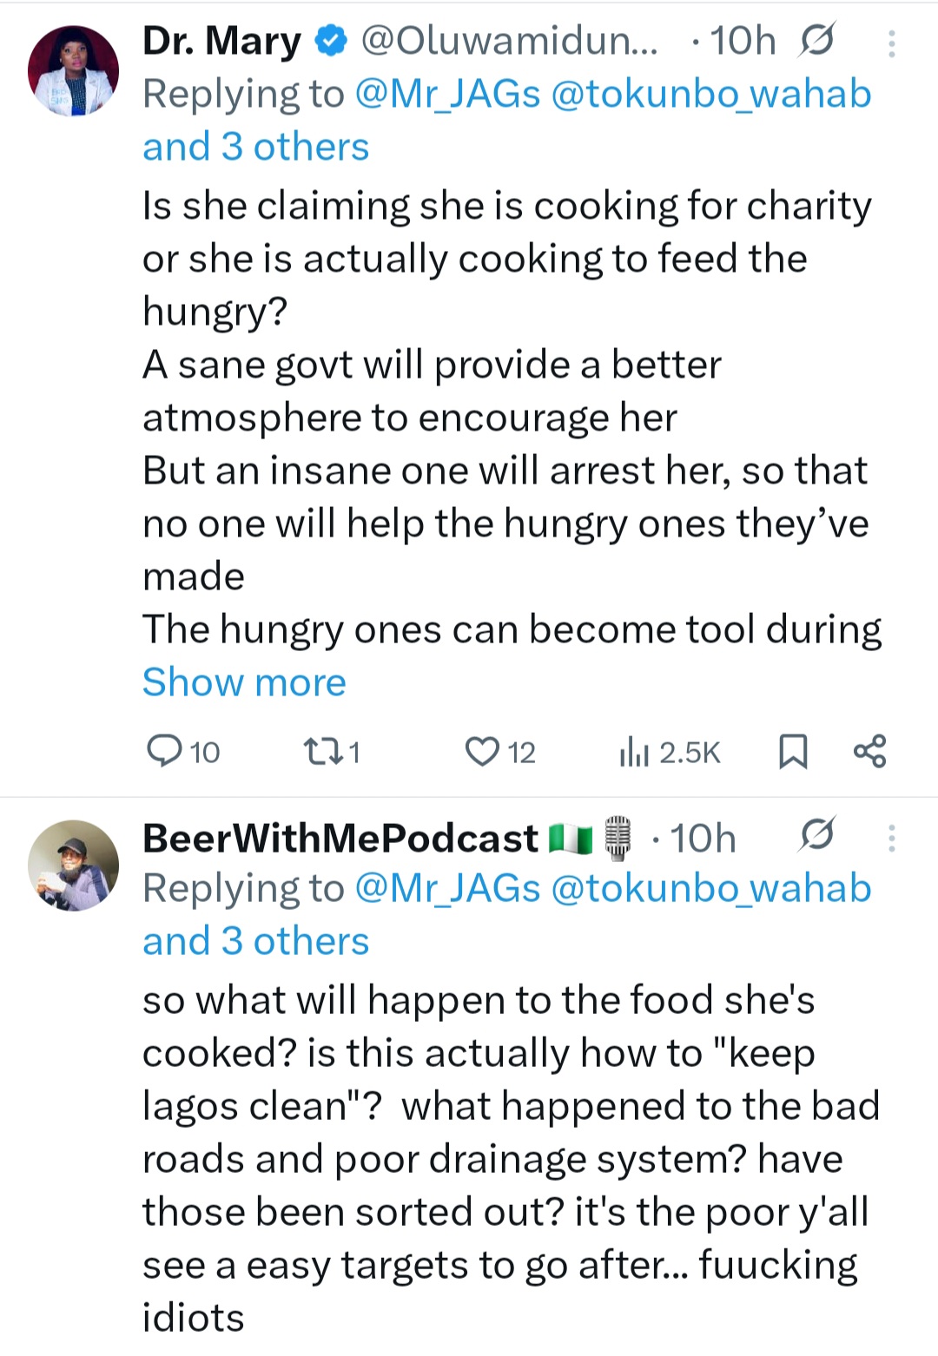Open @tokunbo_wahab mention in BeerWithMePodcast reply
Screen dimensions: 938x1356
710,888
